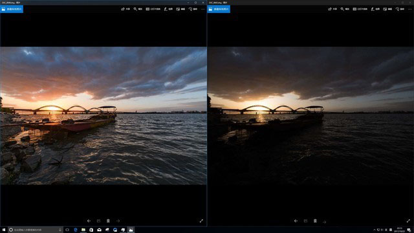Delete the photo using left window trash icon

[108, 221]
